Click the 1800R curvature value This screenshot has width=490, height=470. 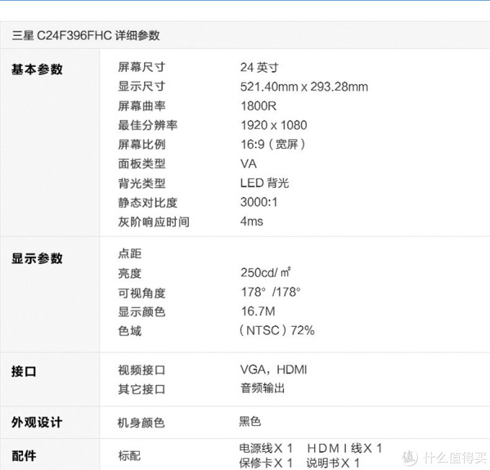coord(259,106)
